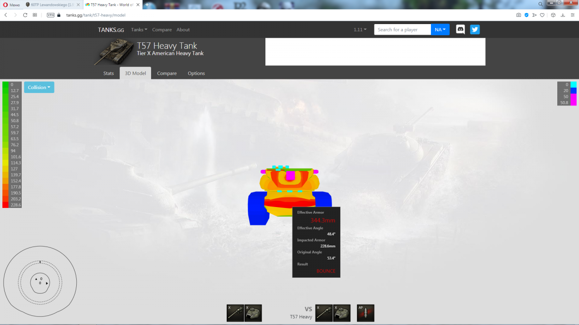Open the Collision mode dropdown
Image resolution: width=579 pixels, height=325 pixels.
coord(39,87)
